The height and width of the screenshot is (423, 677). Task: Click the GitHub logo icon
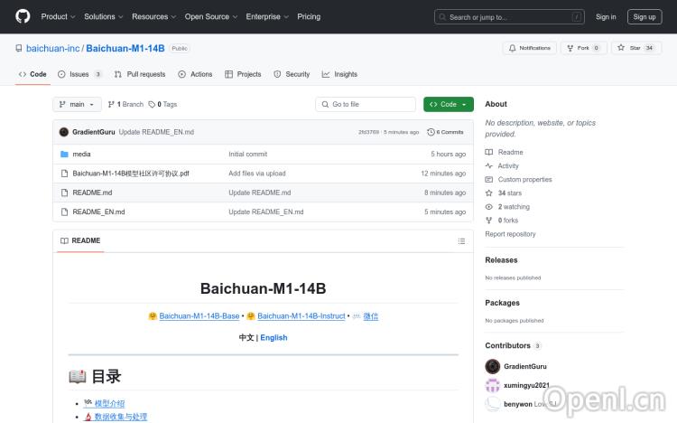point(23,16)
